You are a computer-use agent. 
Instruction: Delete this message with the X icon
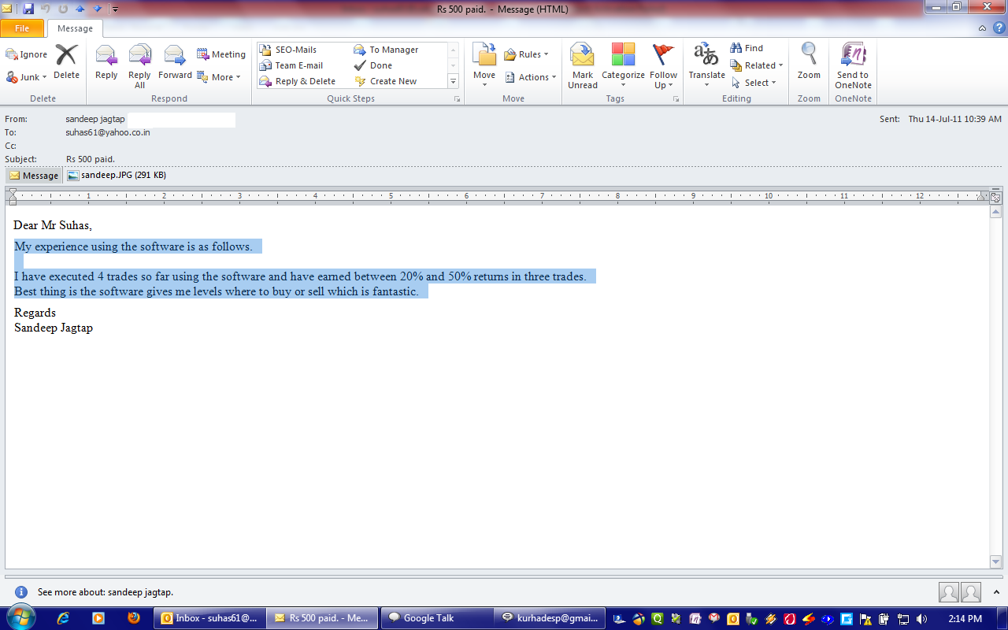[x=66, y=61]
